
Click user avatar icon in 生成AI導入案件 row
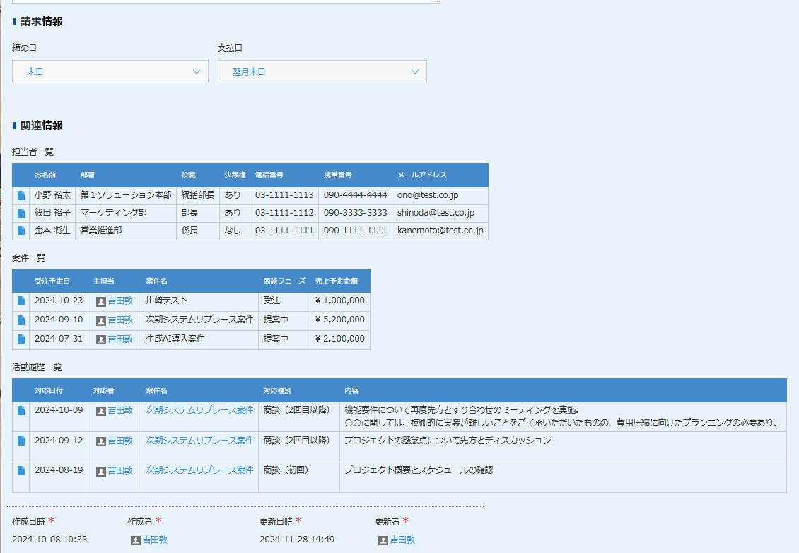(101, 339)
